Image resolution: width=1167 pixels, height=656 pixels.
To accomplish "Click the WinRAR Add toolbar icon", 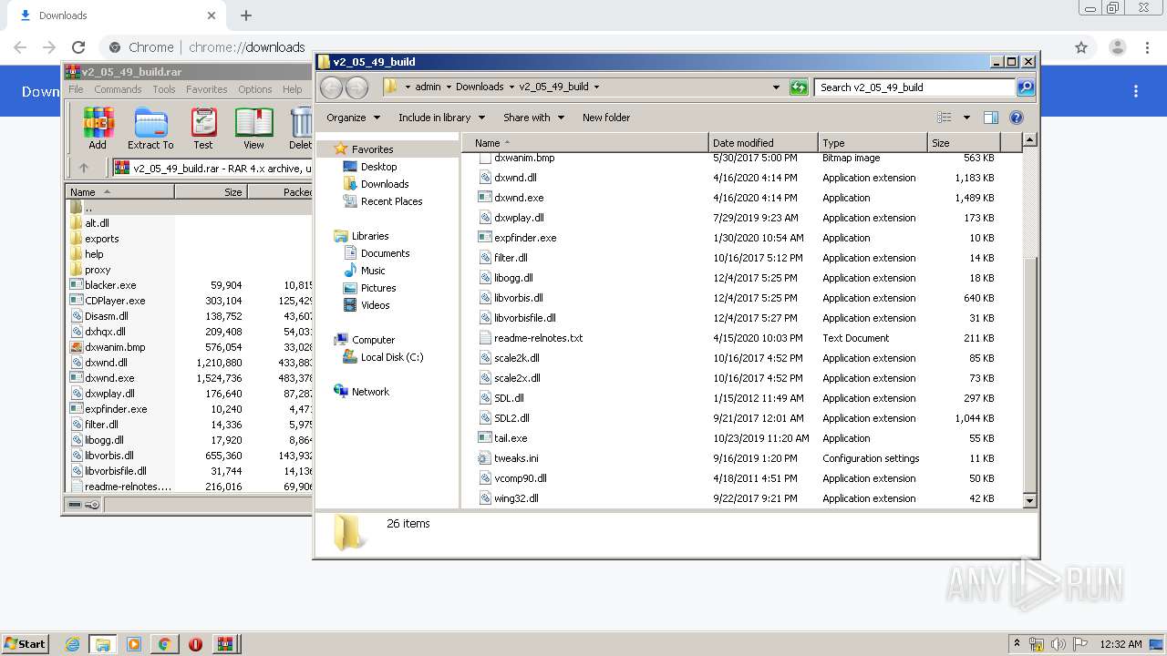I will coord(98,128).
